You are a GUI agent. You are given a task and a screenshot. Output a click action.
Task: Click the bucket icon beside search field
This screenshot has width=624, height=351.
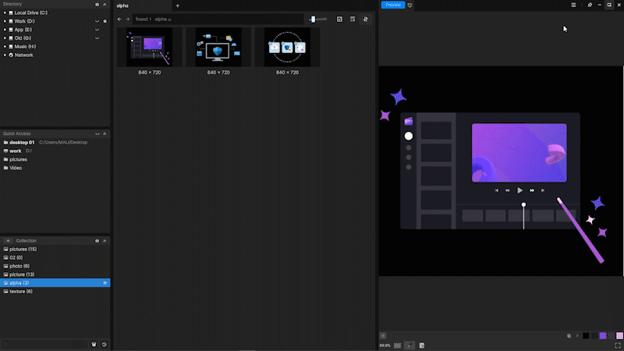coord(94,345)
